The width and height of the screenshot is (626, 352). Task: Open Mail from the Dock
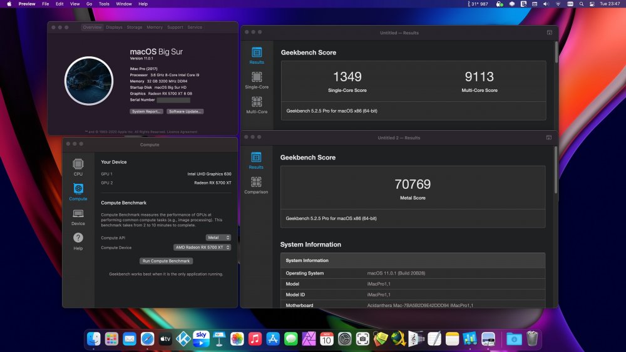130,339
